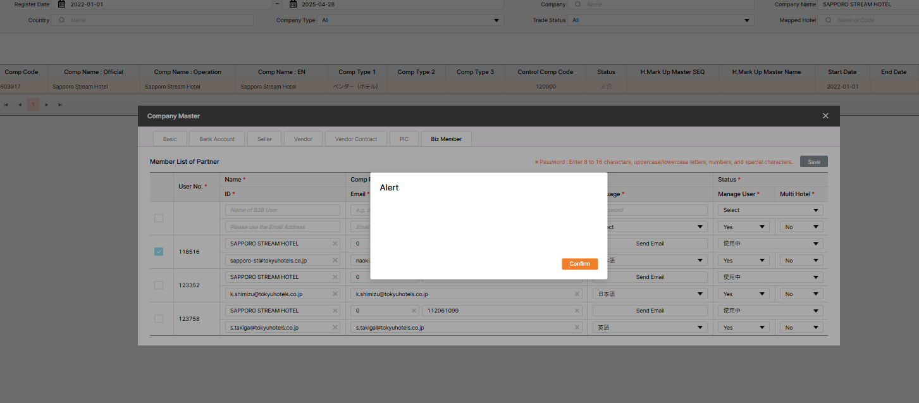Clear phone number 112061099 with X icon
Screen dimensions: 919x403
click(577, 311)
